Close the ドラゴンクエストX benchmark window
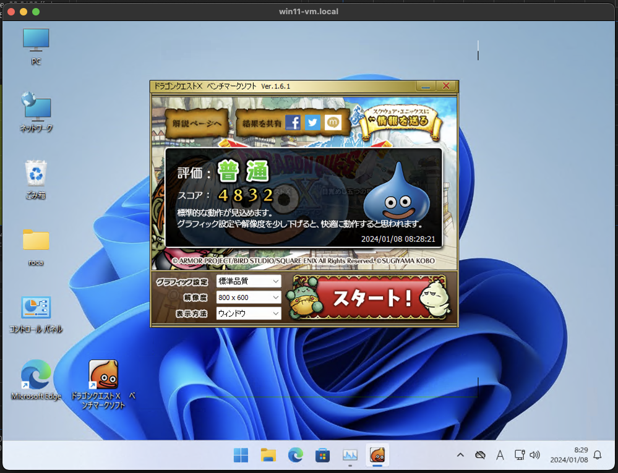 pyautogui.click(x=446, y=86)
